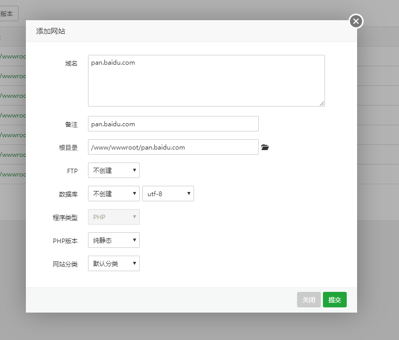Close the 添加网站 dialog with the X icon
This screenshot has width=399, height=340.
[356, 21]
